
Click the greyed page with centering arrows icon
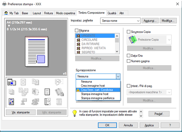coord(23,82)
